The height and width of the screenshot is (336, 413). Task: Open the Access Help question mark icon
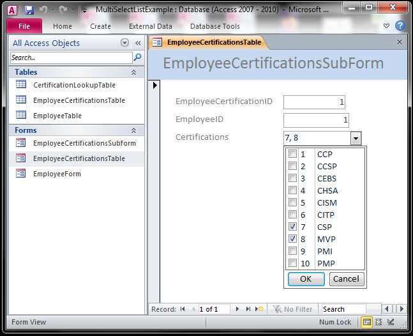(400, 26)
